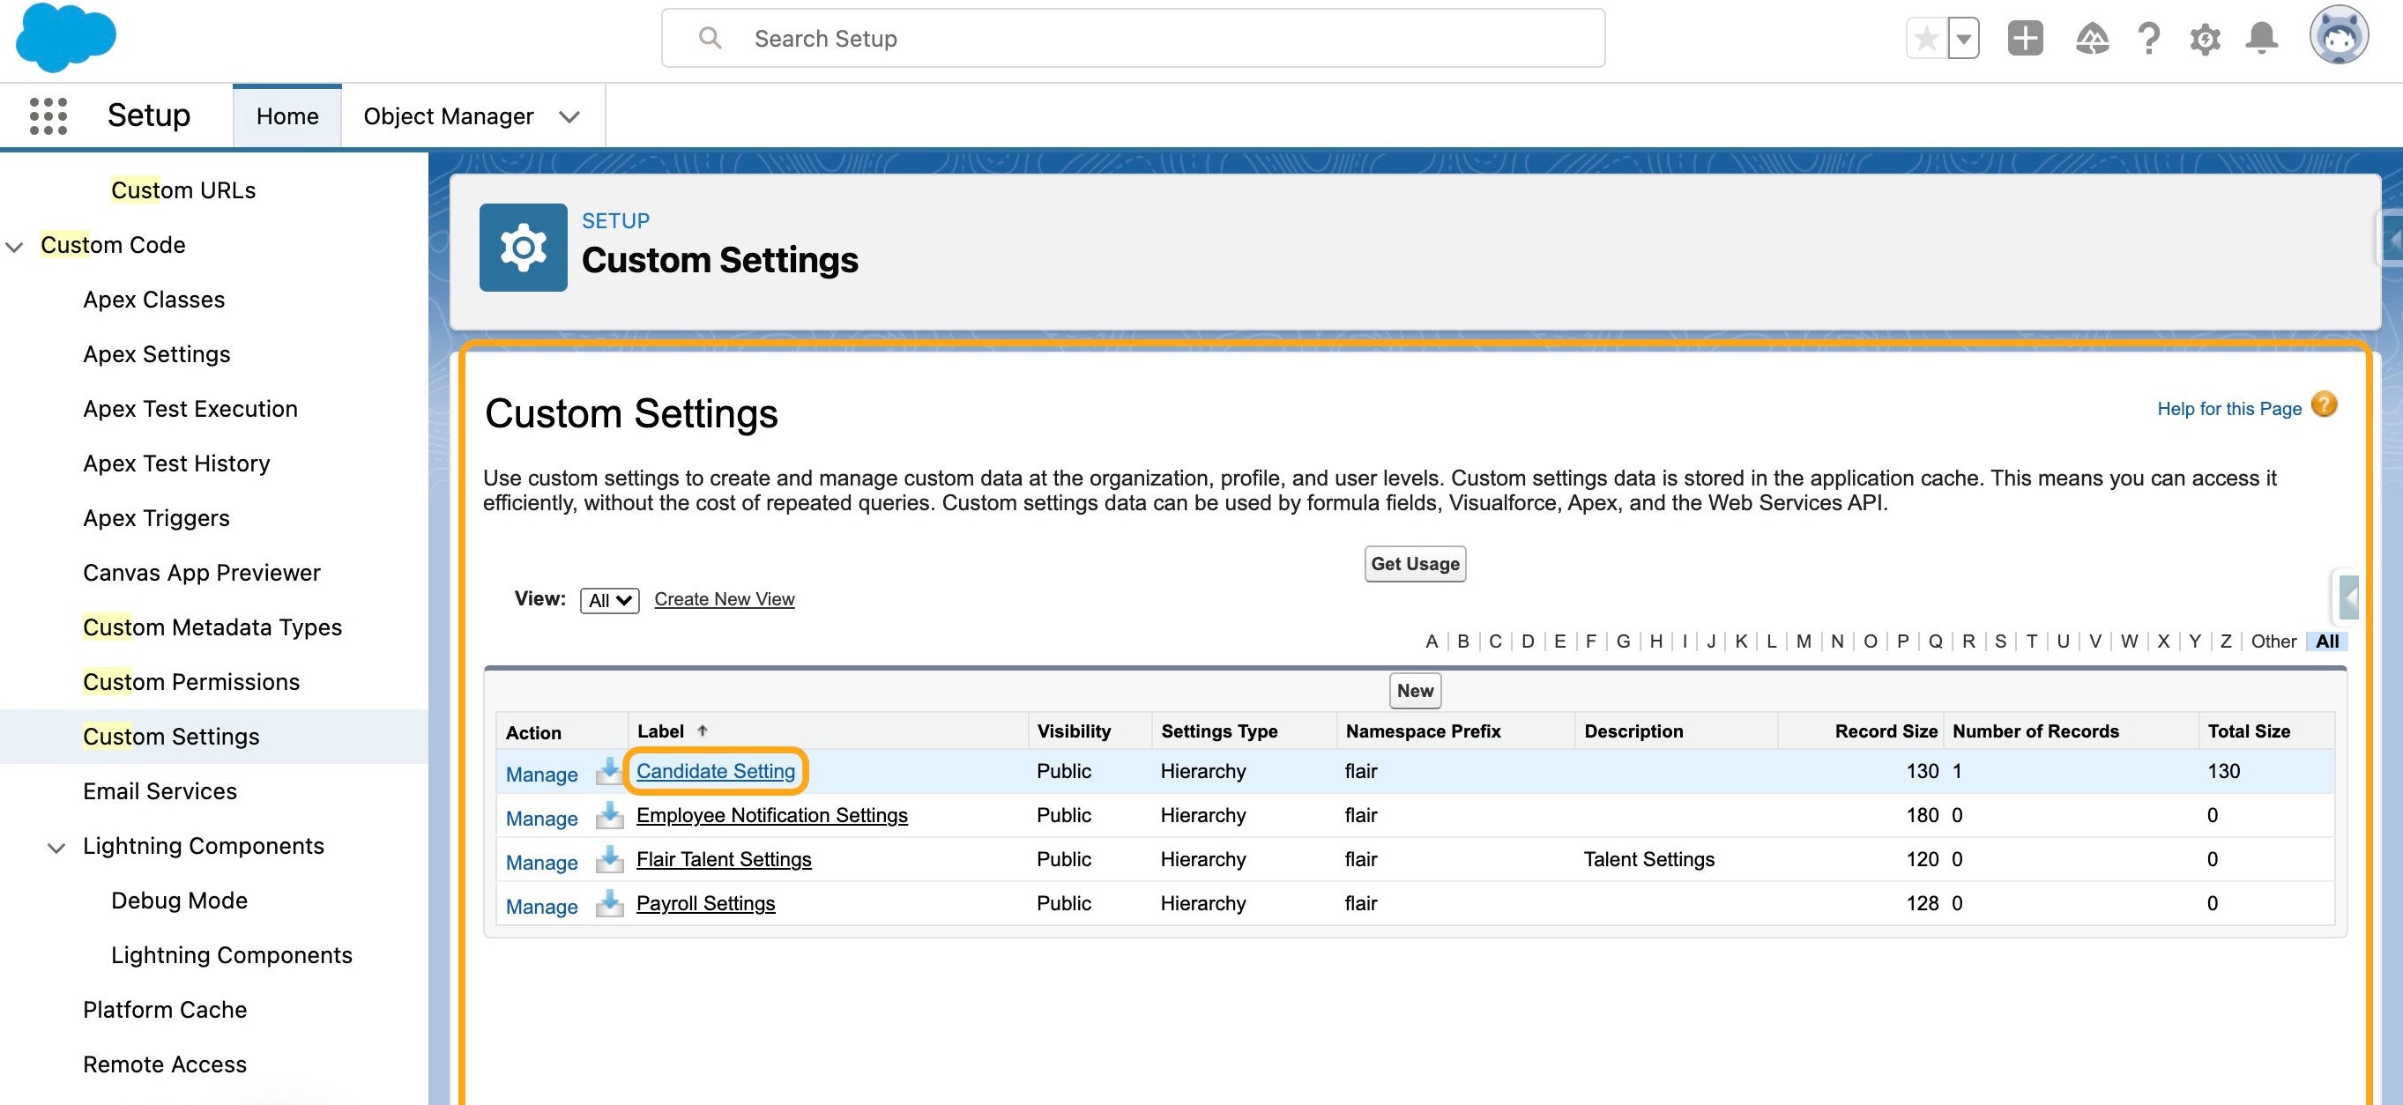Open the favorites list dropdown arrow
The image size is (2403, 1105).
pyautogui.click(x=1964, y=39)
